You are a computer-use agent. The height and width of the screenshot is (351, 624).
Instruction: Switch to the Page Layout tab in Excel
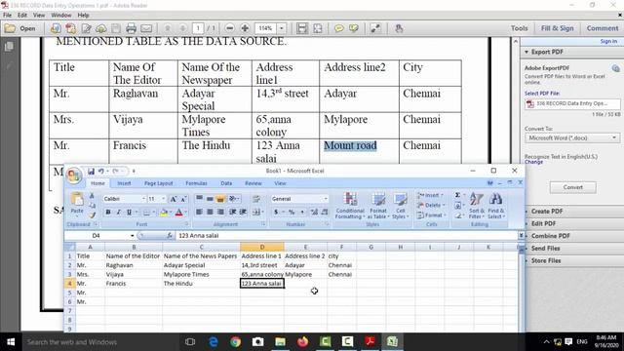pos(158,183)
